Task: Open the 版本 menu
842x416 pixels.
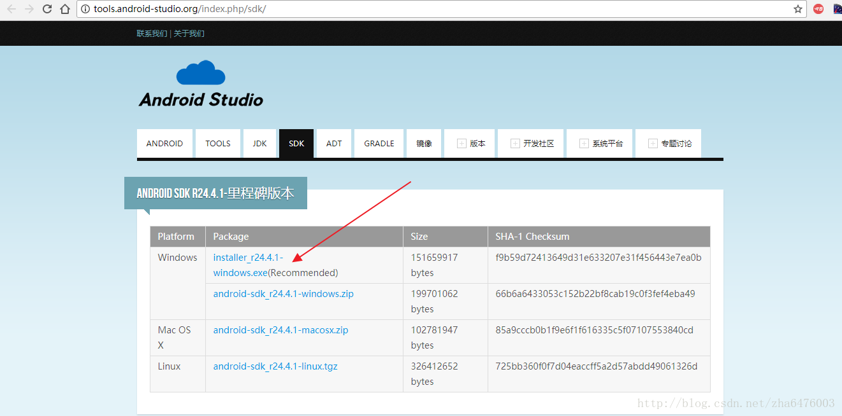Action: [469, 143]
